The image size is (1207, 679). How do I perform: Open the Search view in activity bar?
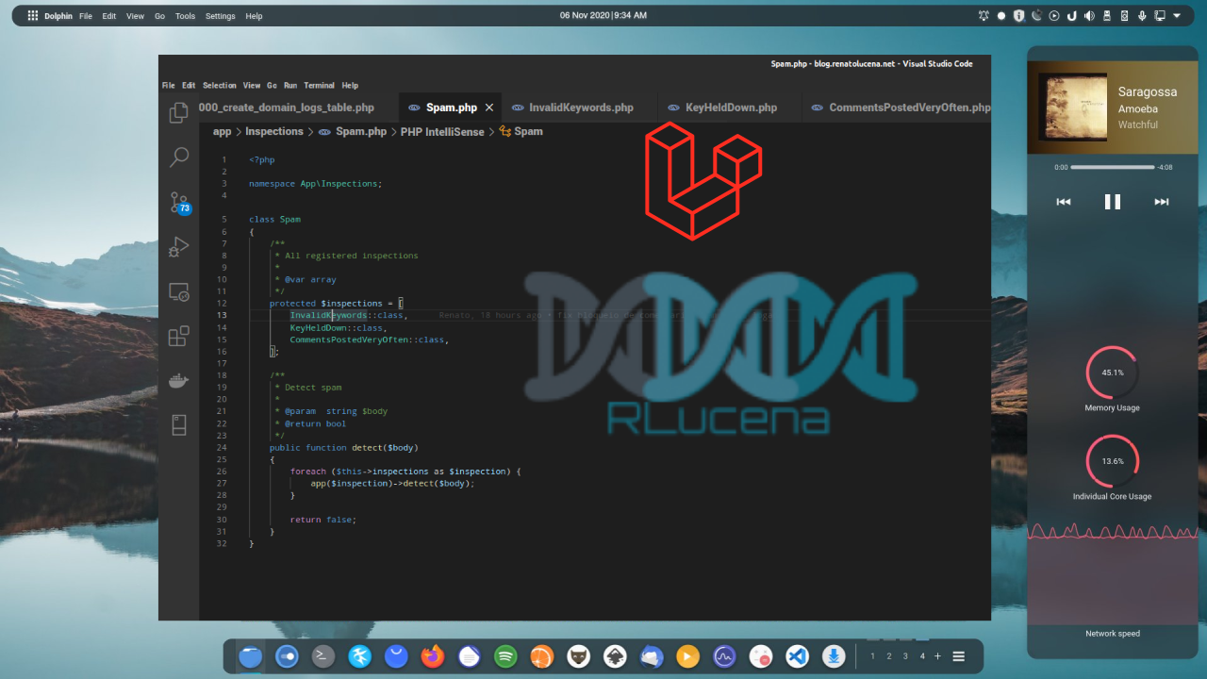(x=178, y=157)
